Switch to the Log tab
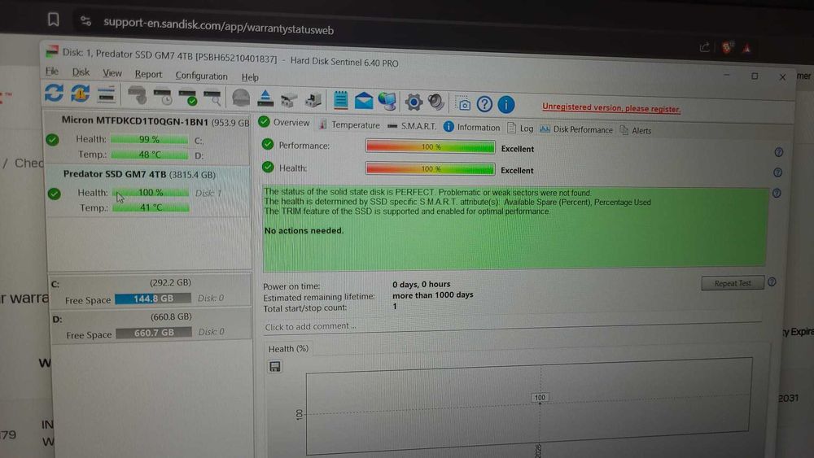The height and width of the screenshot is (458, 814). (520, 128)
